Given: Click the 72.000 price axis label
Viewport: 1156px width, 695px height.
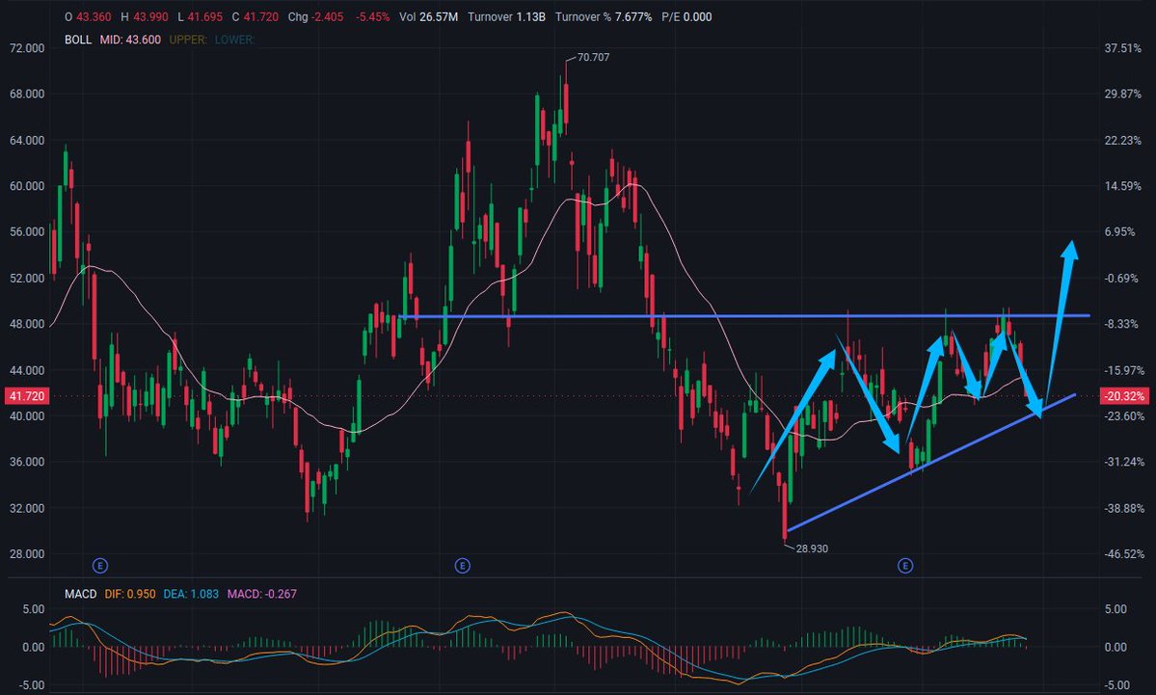Looking at the screenshot, I should pos(27,48).
